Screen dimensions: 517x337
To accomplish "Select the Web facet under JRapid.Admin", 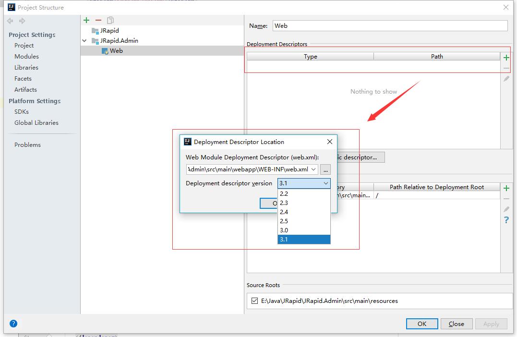I will 115,50.
